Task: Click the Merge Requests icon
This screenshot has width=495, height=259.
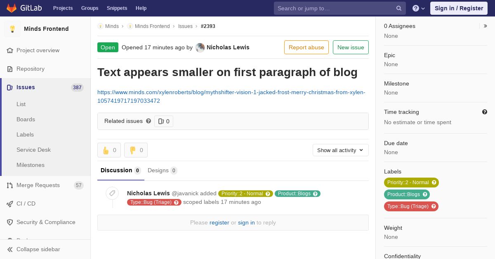Action: 10,185
